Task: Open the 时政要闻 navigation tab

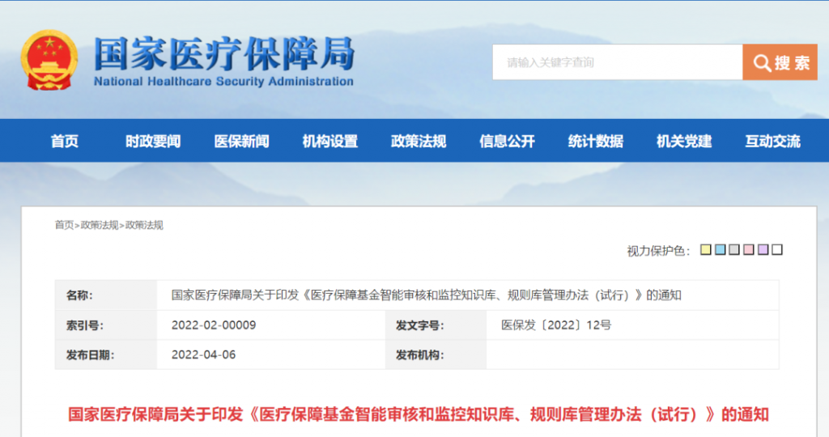Action: pos(153,141)
